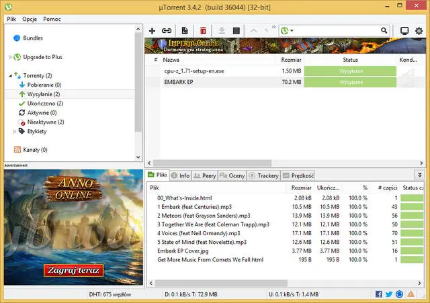
Task: Expand the Etykiety tree node
Action: click(15, 132)
